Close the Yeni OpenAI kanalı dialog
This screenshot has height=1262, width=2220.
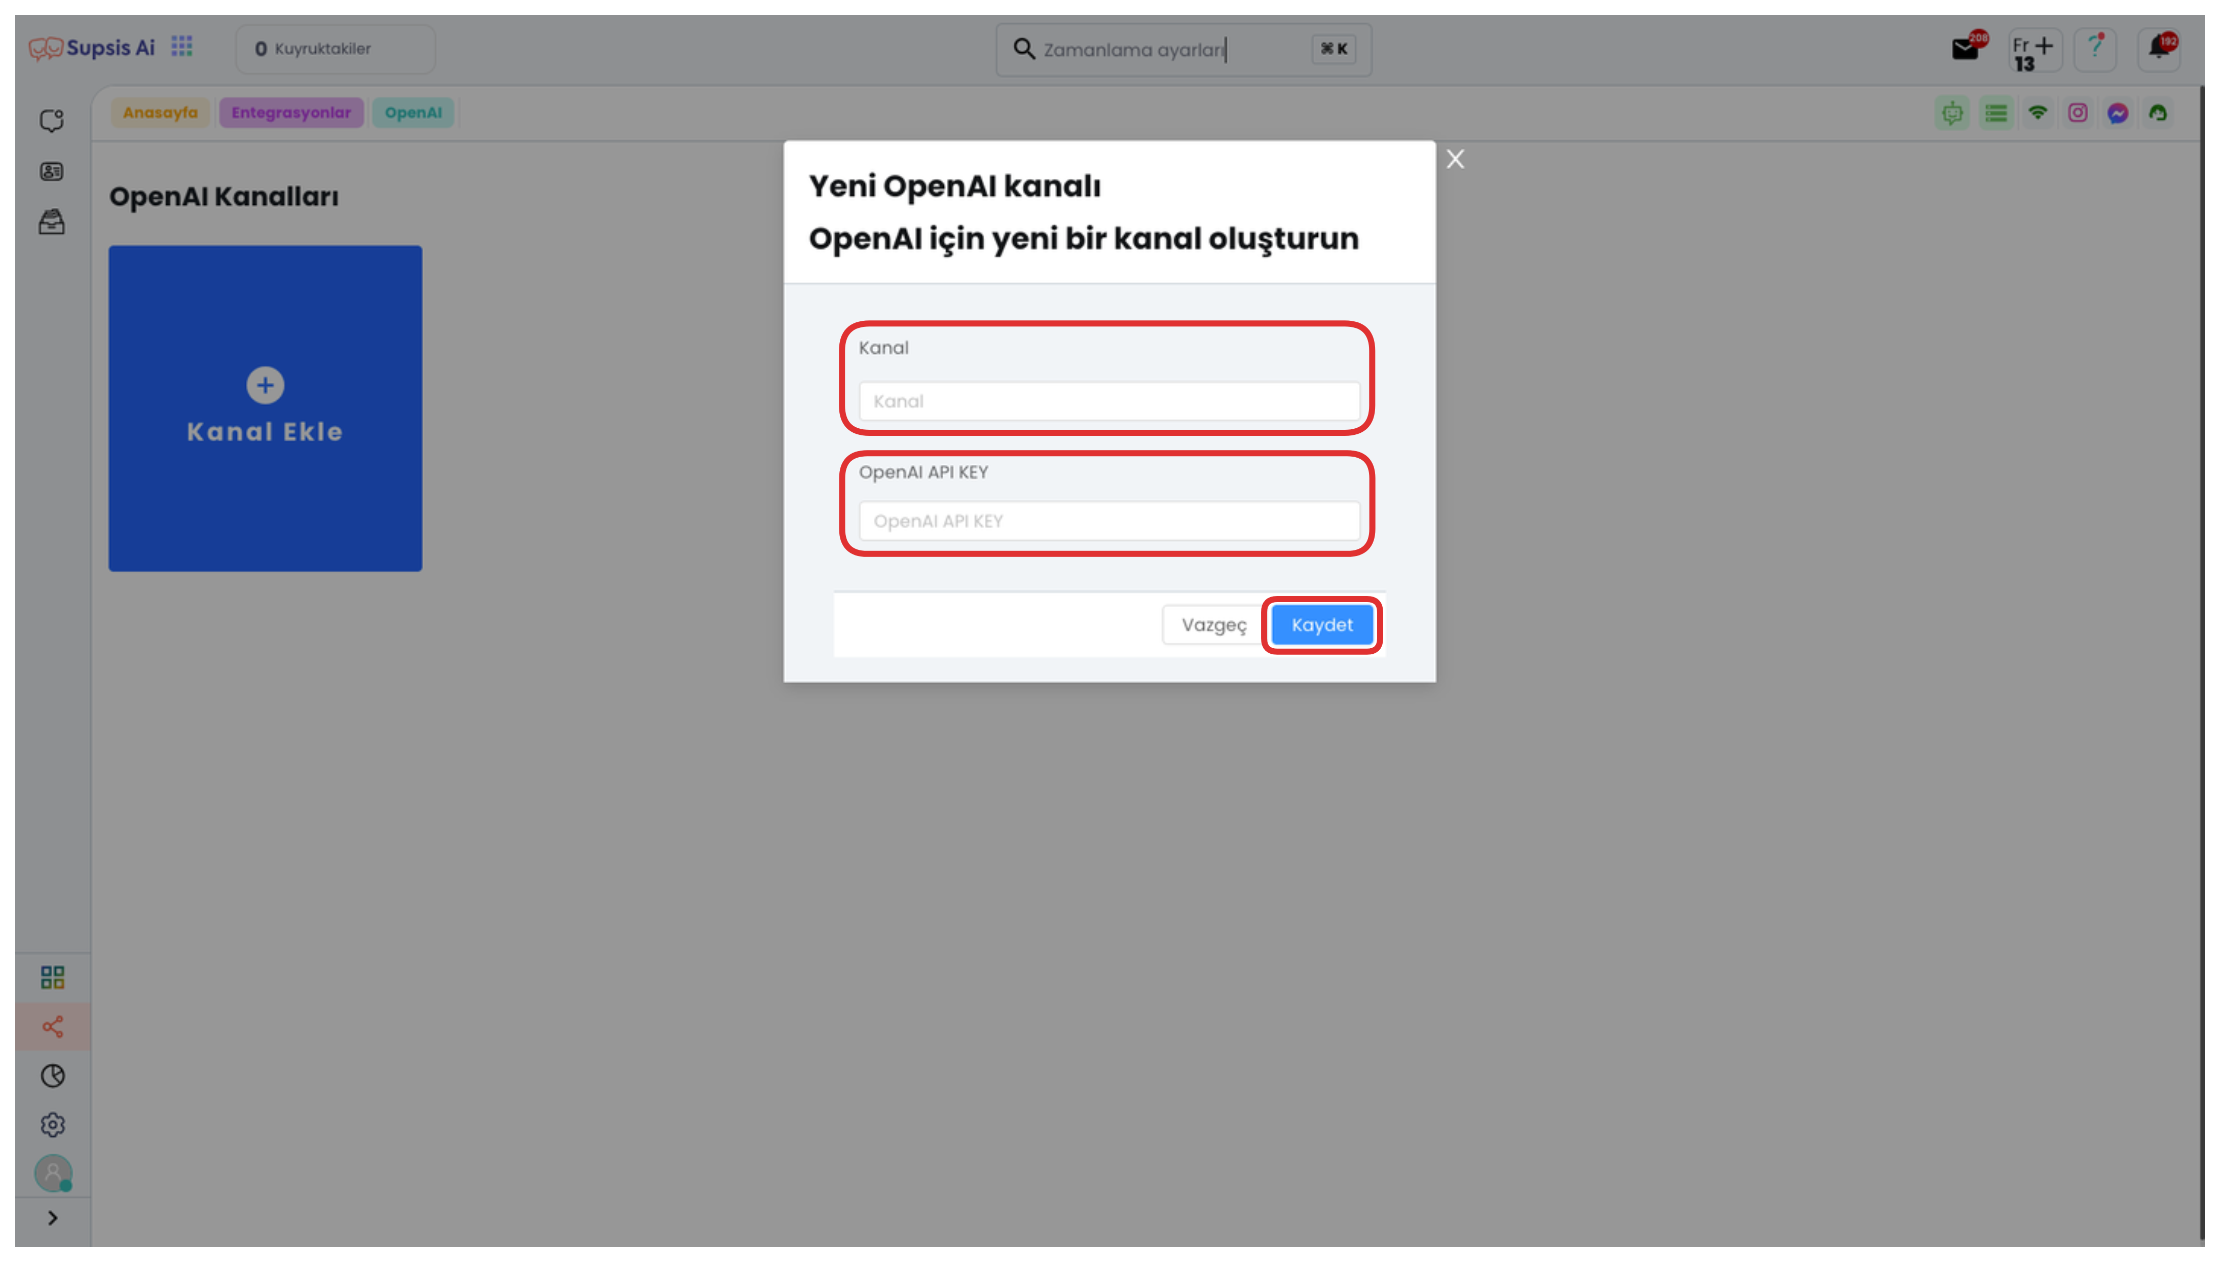(x=1455, y=160)
